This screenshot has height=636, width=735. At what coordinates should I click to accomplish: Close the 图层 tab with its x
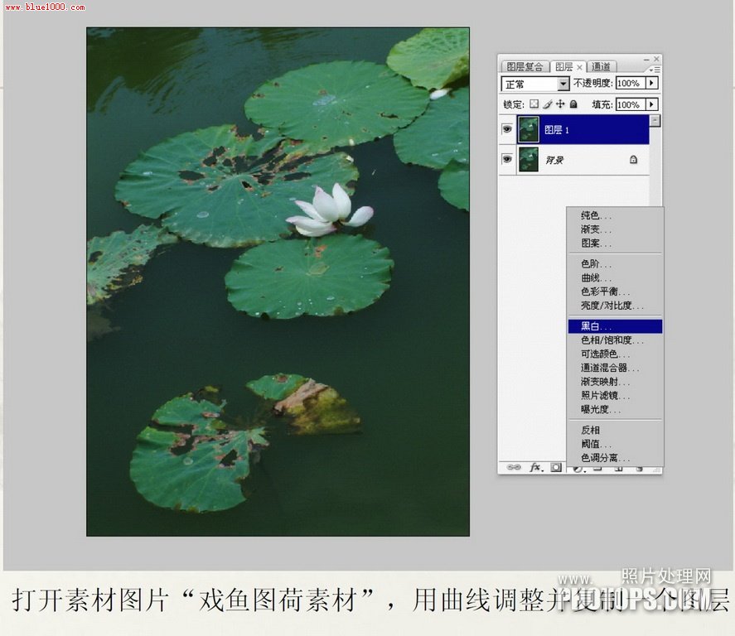579,67
